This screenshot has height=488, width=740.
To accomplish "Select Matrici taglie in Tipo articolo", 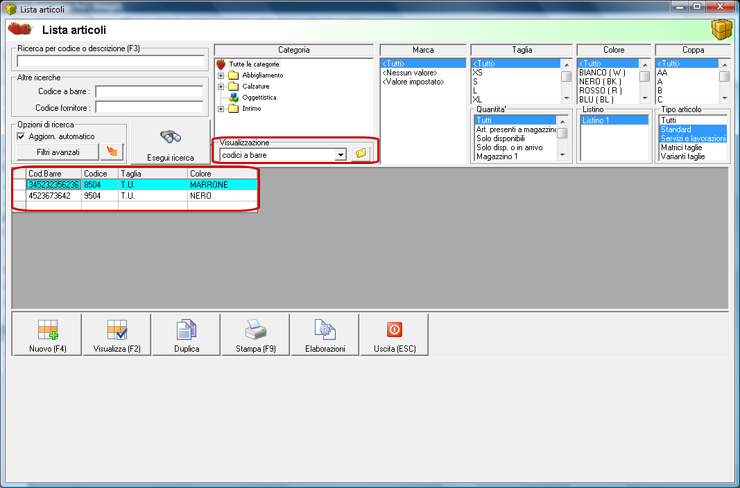I will point(682,147).
